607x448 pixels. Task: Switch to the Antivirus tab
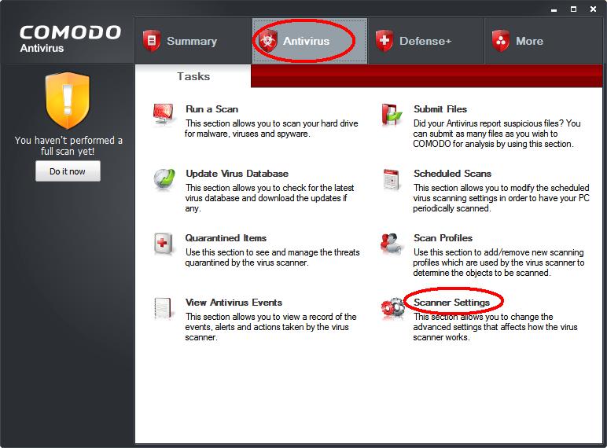point(307,41)
